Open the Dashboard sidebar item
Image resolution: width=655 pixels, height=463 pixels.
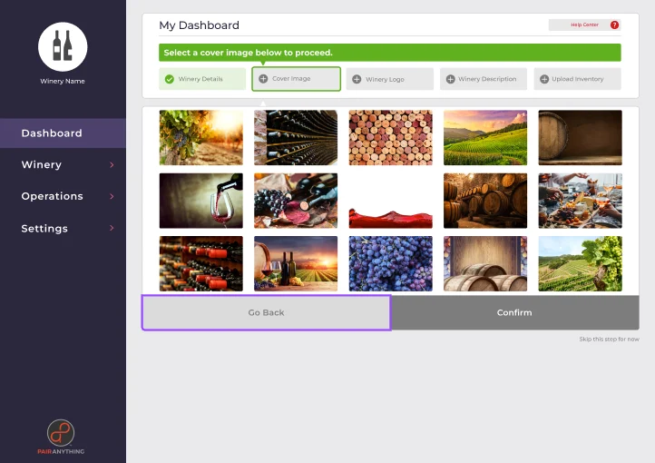(63, 133)
